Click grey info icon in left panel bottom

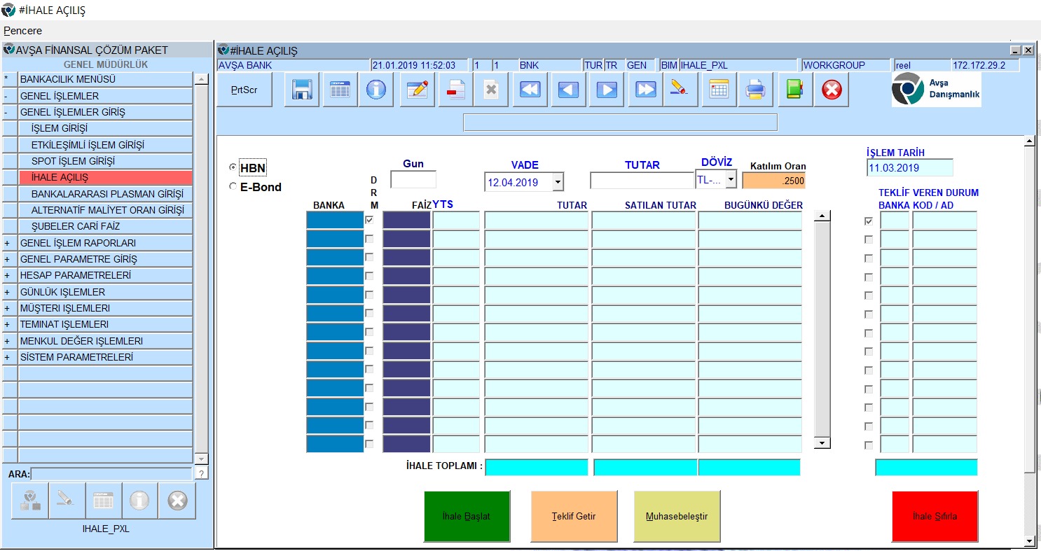[x=139, y=500]
